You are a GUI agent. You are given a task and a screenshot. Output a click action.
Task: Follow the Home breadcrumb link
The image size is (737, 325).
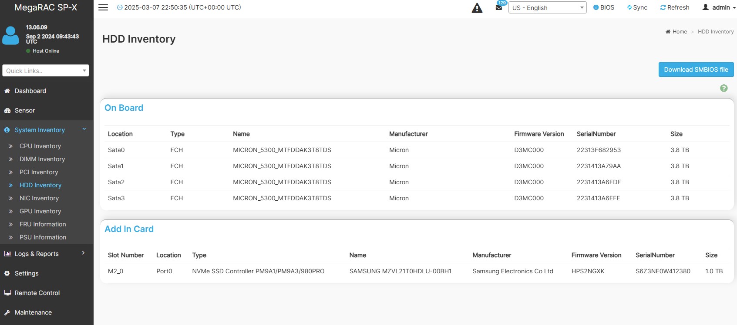[676, 32]
